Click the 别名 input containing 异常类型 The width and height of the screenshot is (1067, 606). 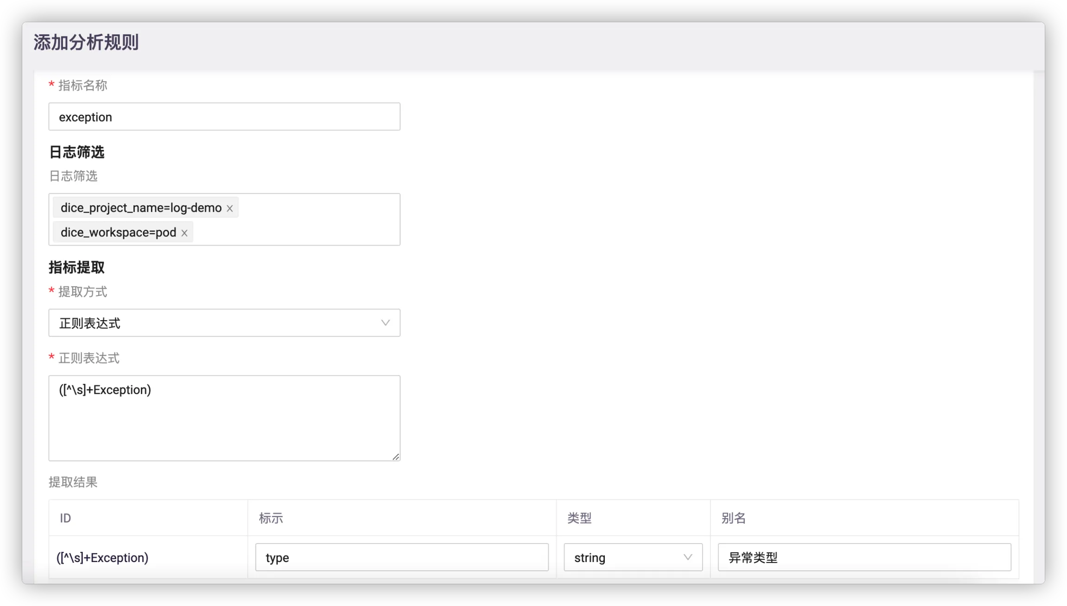point(864,557)
